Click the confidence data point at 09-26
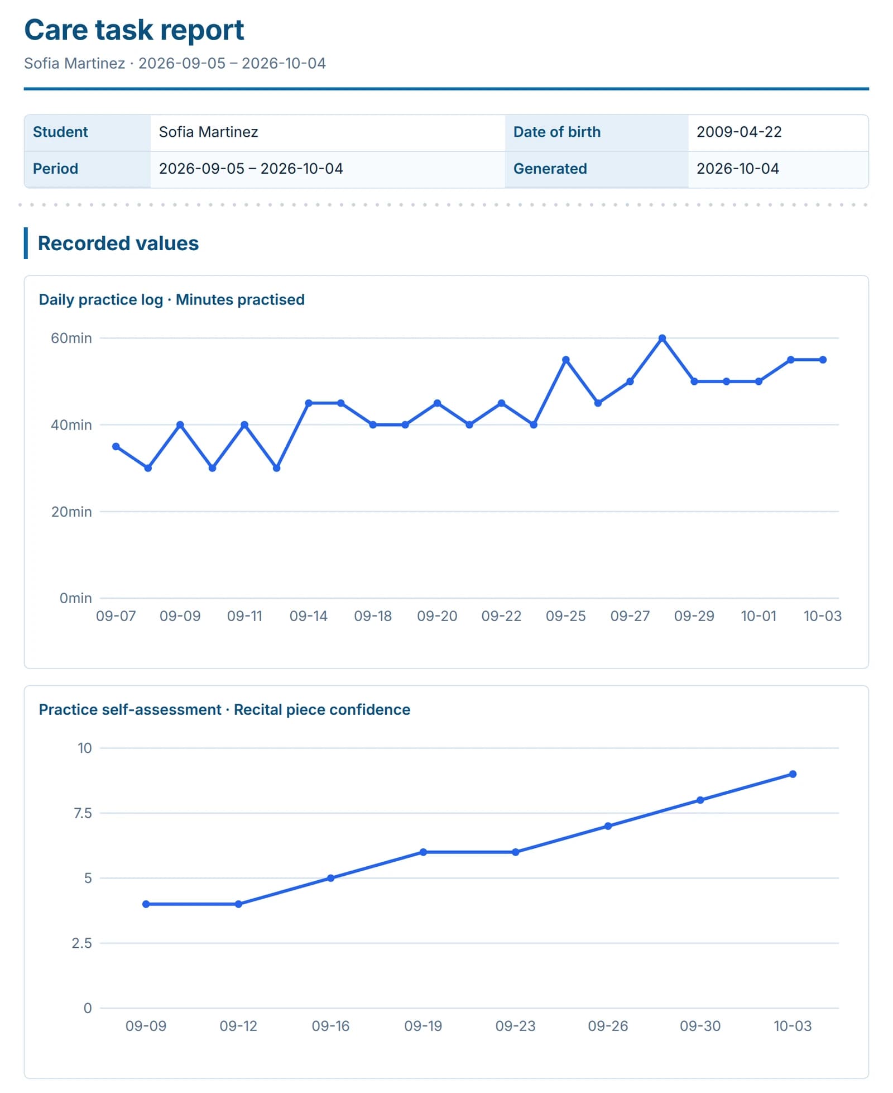 click(608, 826)
